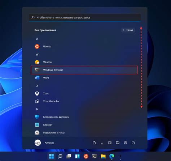Image resolution: width=171 pixels, height=161 pixels.
Task: Open Settings via the gear icon
Action: pos(126,143)
